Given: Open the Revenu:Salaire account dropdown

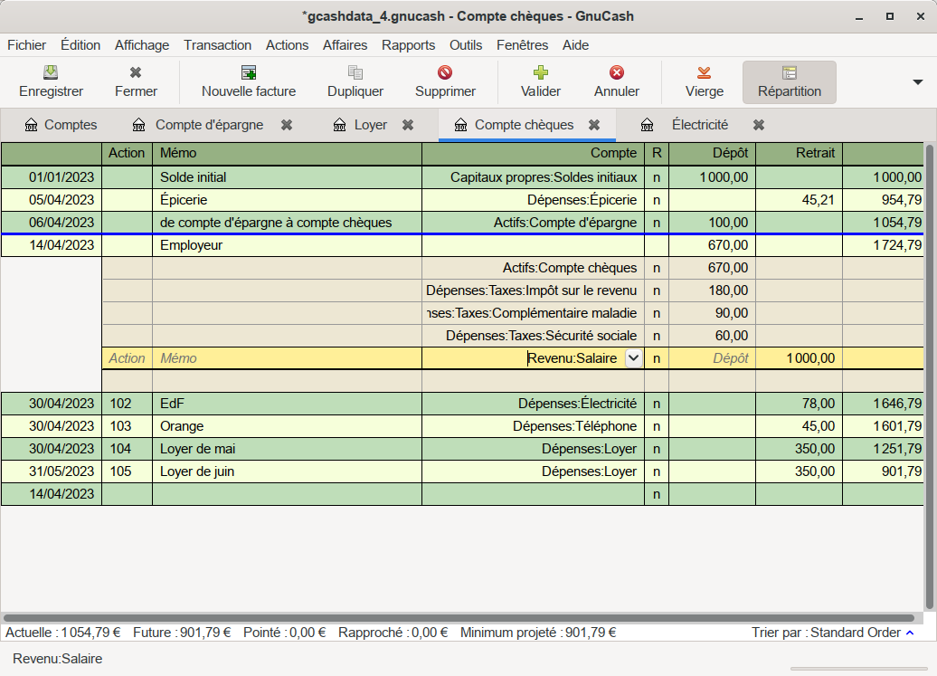Looking at the screenshot, I should [x=634, y=358].
